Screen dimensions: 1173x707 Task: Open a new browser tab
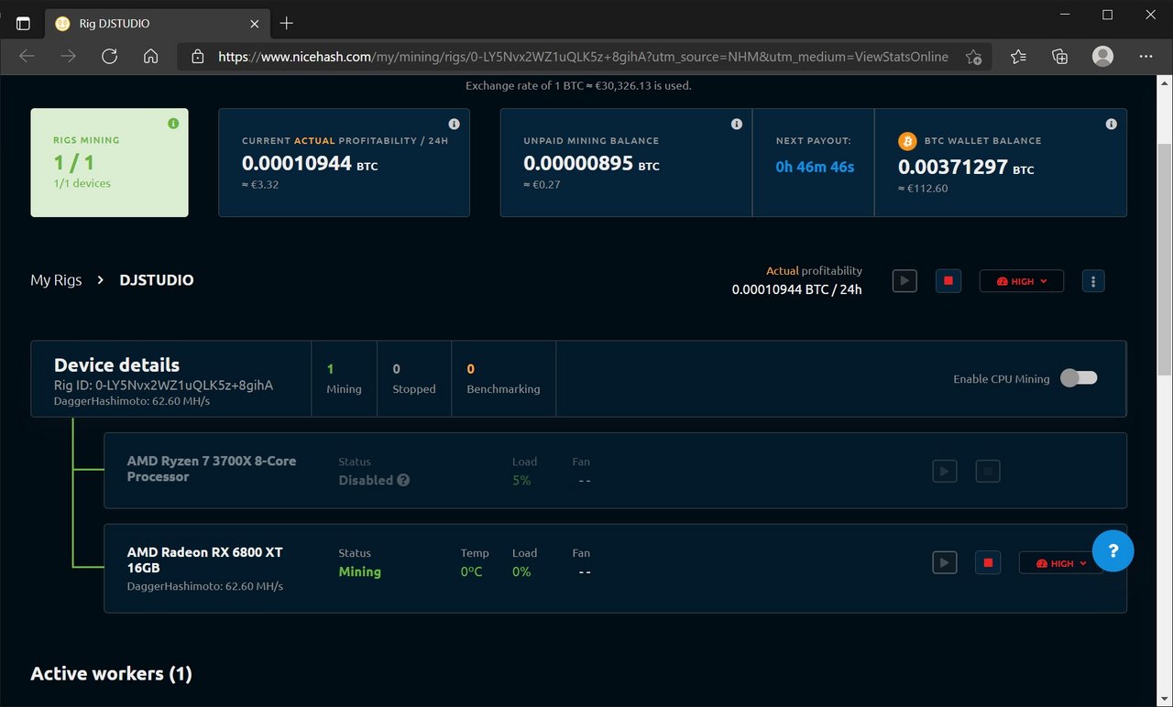pyautogui.click(x=287, y=24)
